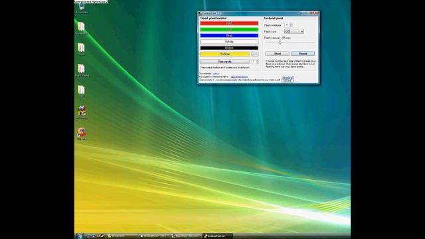This screenshot has width=425, height=239.
Task: Click the Flash interval slider handle
Action: tap(280, 42)
